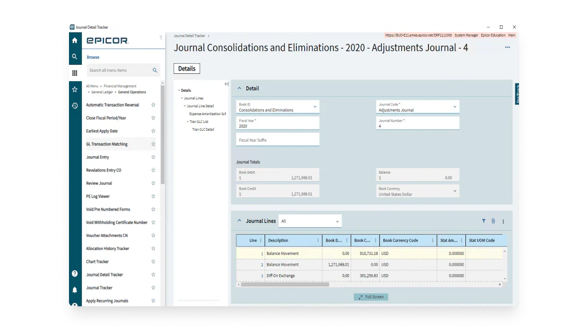The width and height of the screenshot is (588, 330).
Task: Favorite Review Journal menu item
Action: (153, 183)
